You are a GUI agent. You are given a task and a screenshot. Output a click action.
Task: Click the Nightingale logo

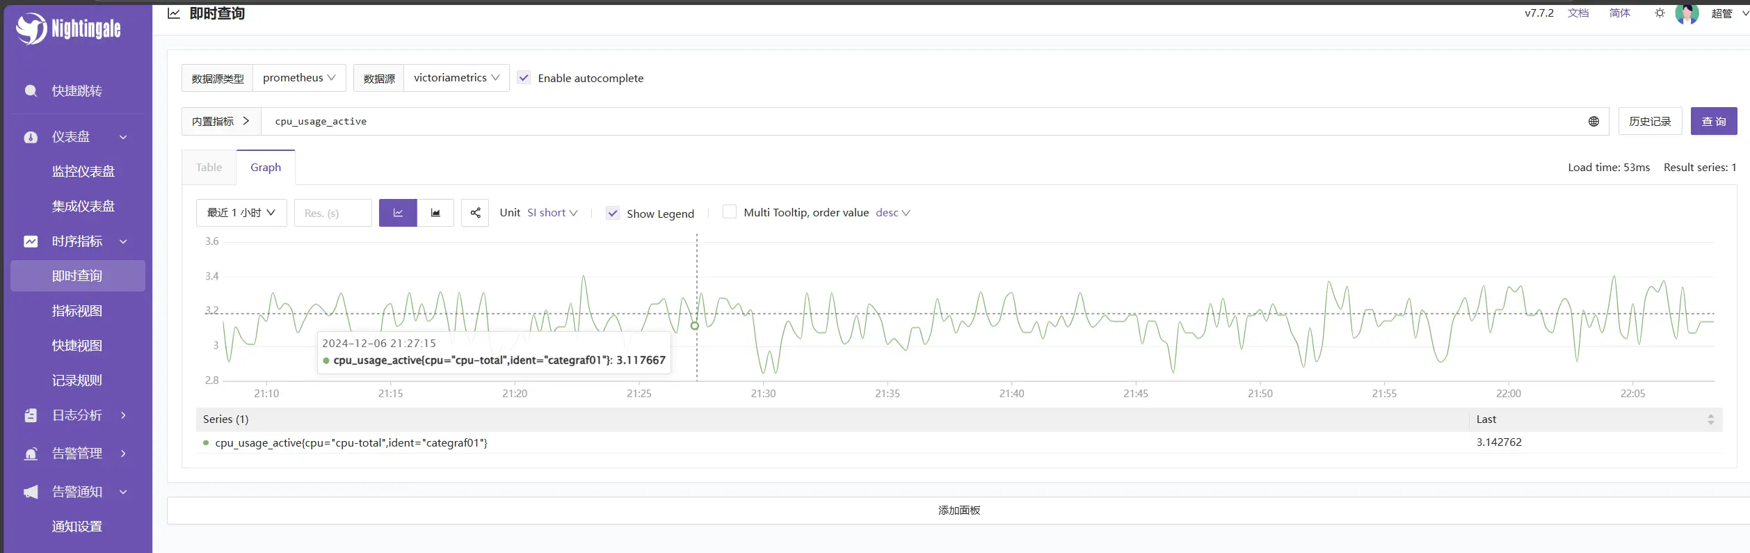[x=68, y=29]
